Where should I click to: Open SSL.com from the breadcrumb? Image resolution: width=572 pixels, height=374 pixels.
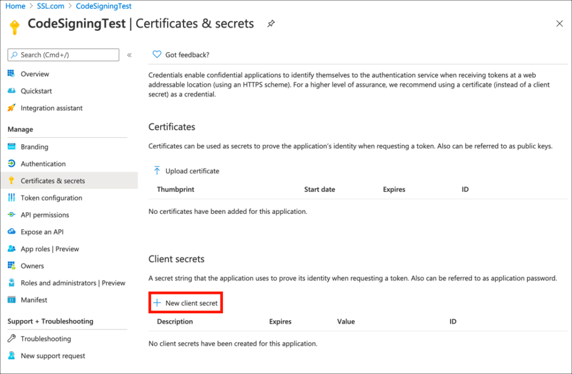tap(50, 6)
